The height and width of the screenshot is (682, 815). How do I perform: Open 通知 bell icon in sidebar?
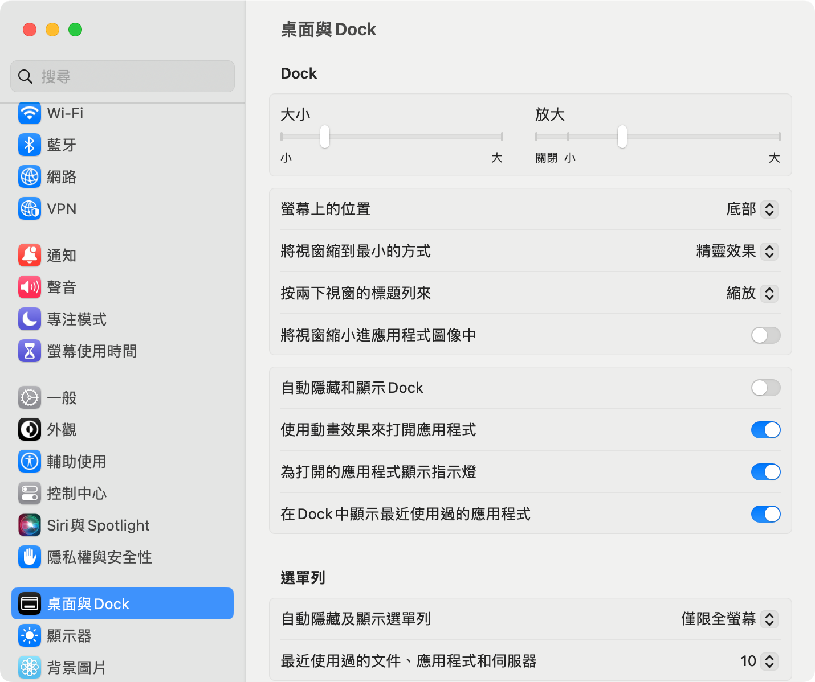tap(30, 256)
